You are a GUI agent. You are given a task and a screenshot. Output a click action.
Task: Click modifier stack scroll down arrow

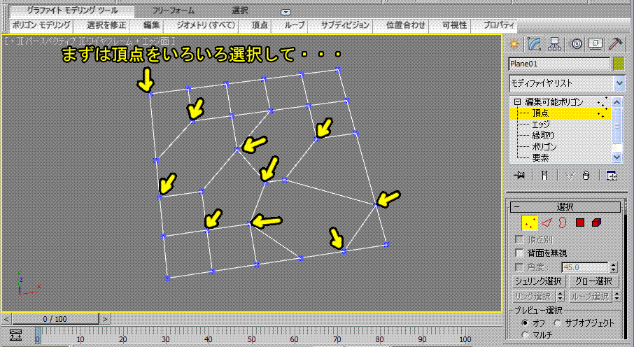pyautogui.click(x=617, y=157)
